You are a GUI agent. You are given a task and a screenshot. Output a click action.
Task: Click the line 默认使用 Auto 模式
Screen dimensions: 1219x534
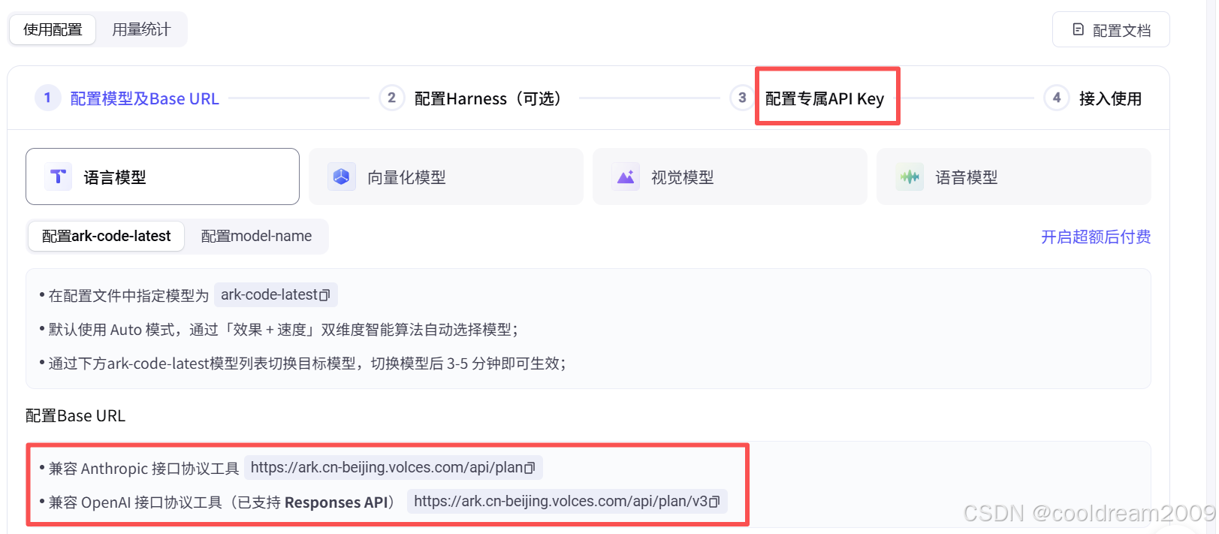[x=283, y=330]
